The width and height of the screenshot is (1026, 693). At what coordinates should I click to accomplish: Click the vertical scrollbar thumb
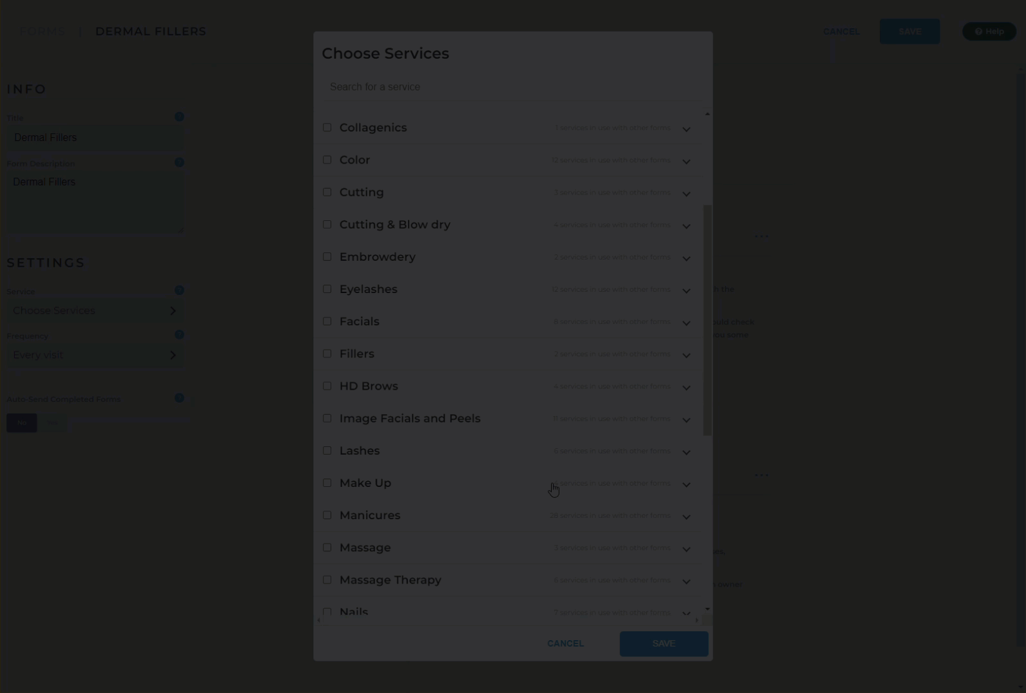click(x=707, y=320)
